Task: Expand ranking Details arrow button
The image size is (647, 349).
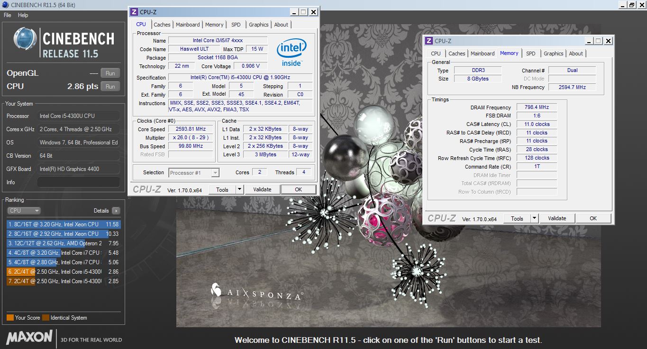Action: coord(116,211)
